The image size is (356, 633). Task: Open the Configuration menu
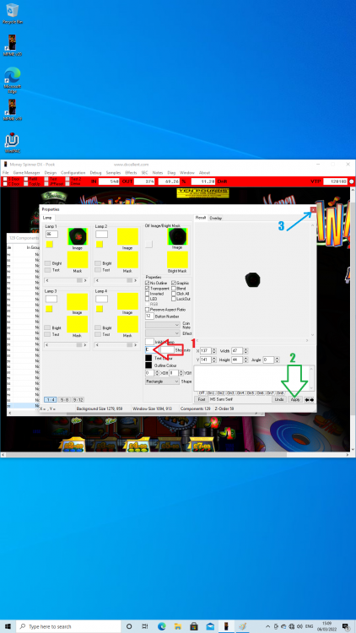coord(73,172)
